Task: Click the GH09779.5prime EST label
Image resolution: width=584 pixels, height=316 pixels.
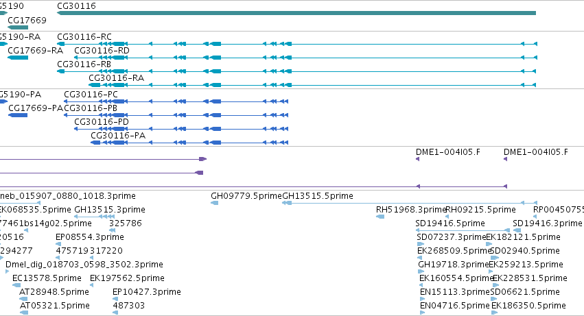Action: pyautogui.click(x=246, y=196)
